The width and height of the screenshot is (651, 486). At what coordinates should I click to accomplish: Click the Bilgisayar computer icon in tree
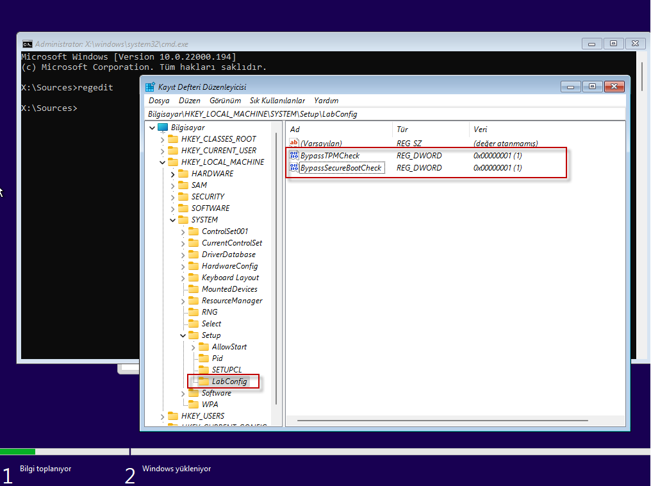click(162, 128)
